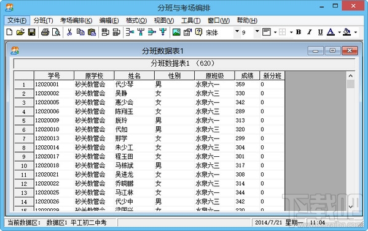Open the font color dropdown arrow
The width and height of the screenshot is (368, 231).
[339, 32]
